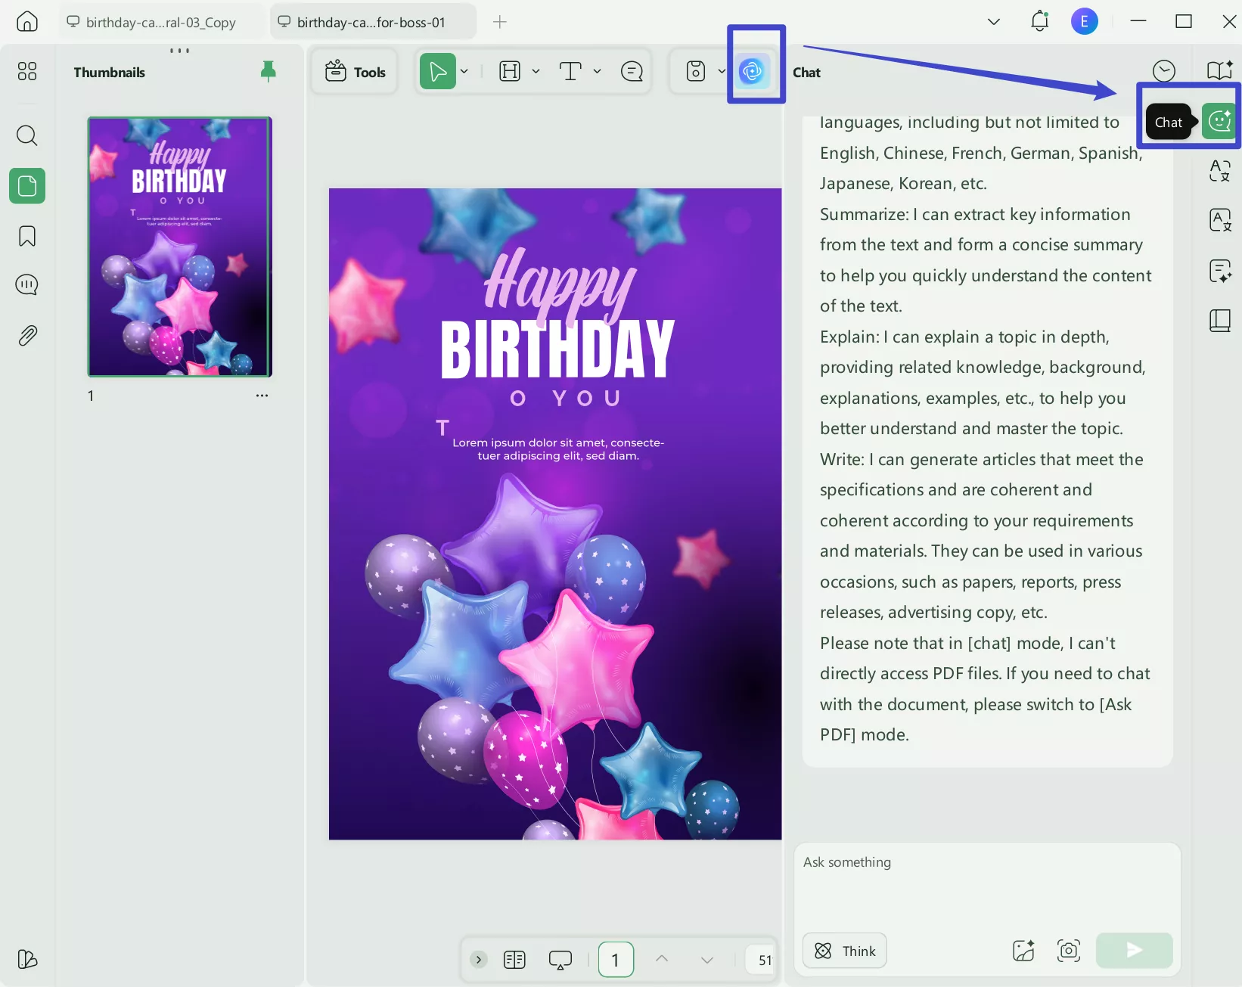Switch to the birthday-ca...ral-03_Copy tab
Viewport: 1242px width, 987px height.
(159, 21)
